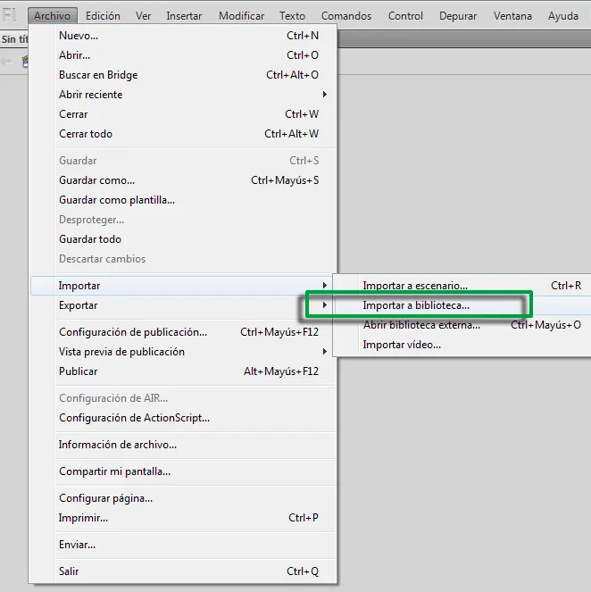This screenshot has width=591, height=592.
Task: Select Importar a escenario...
Action: coord(462,286)
